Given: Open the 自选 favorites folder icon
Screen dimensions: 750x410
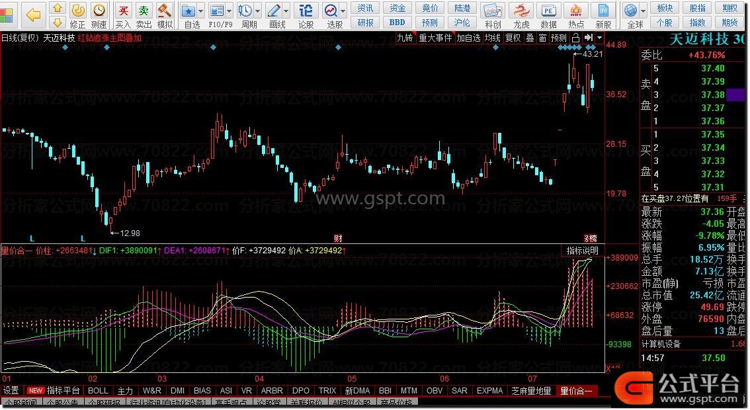Looking at the screenshot, I should pos(189,11).
